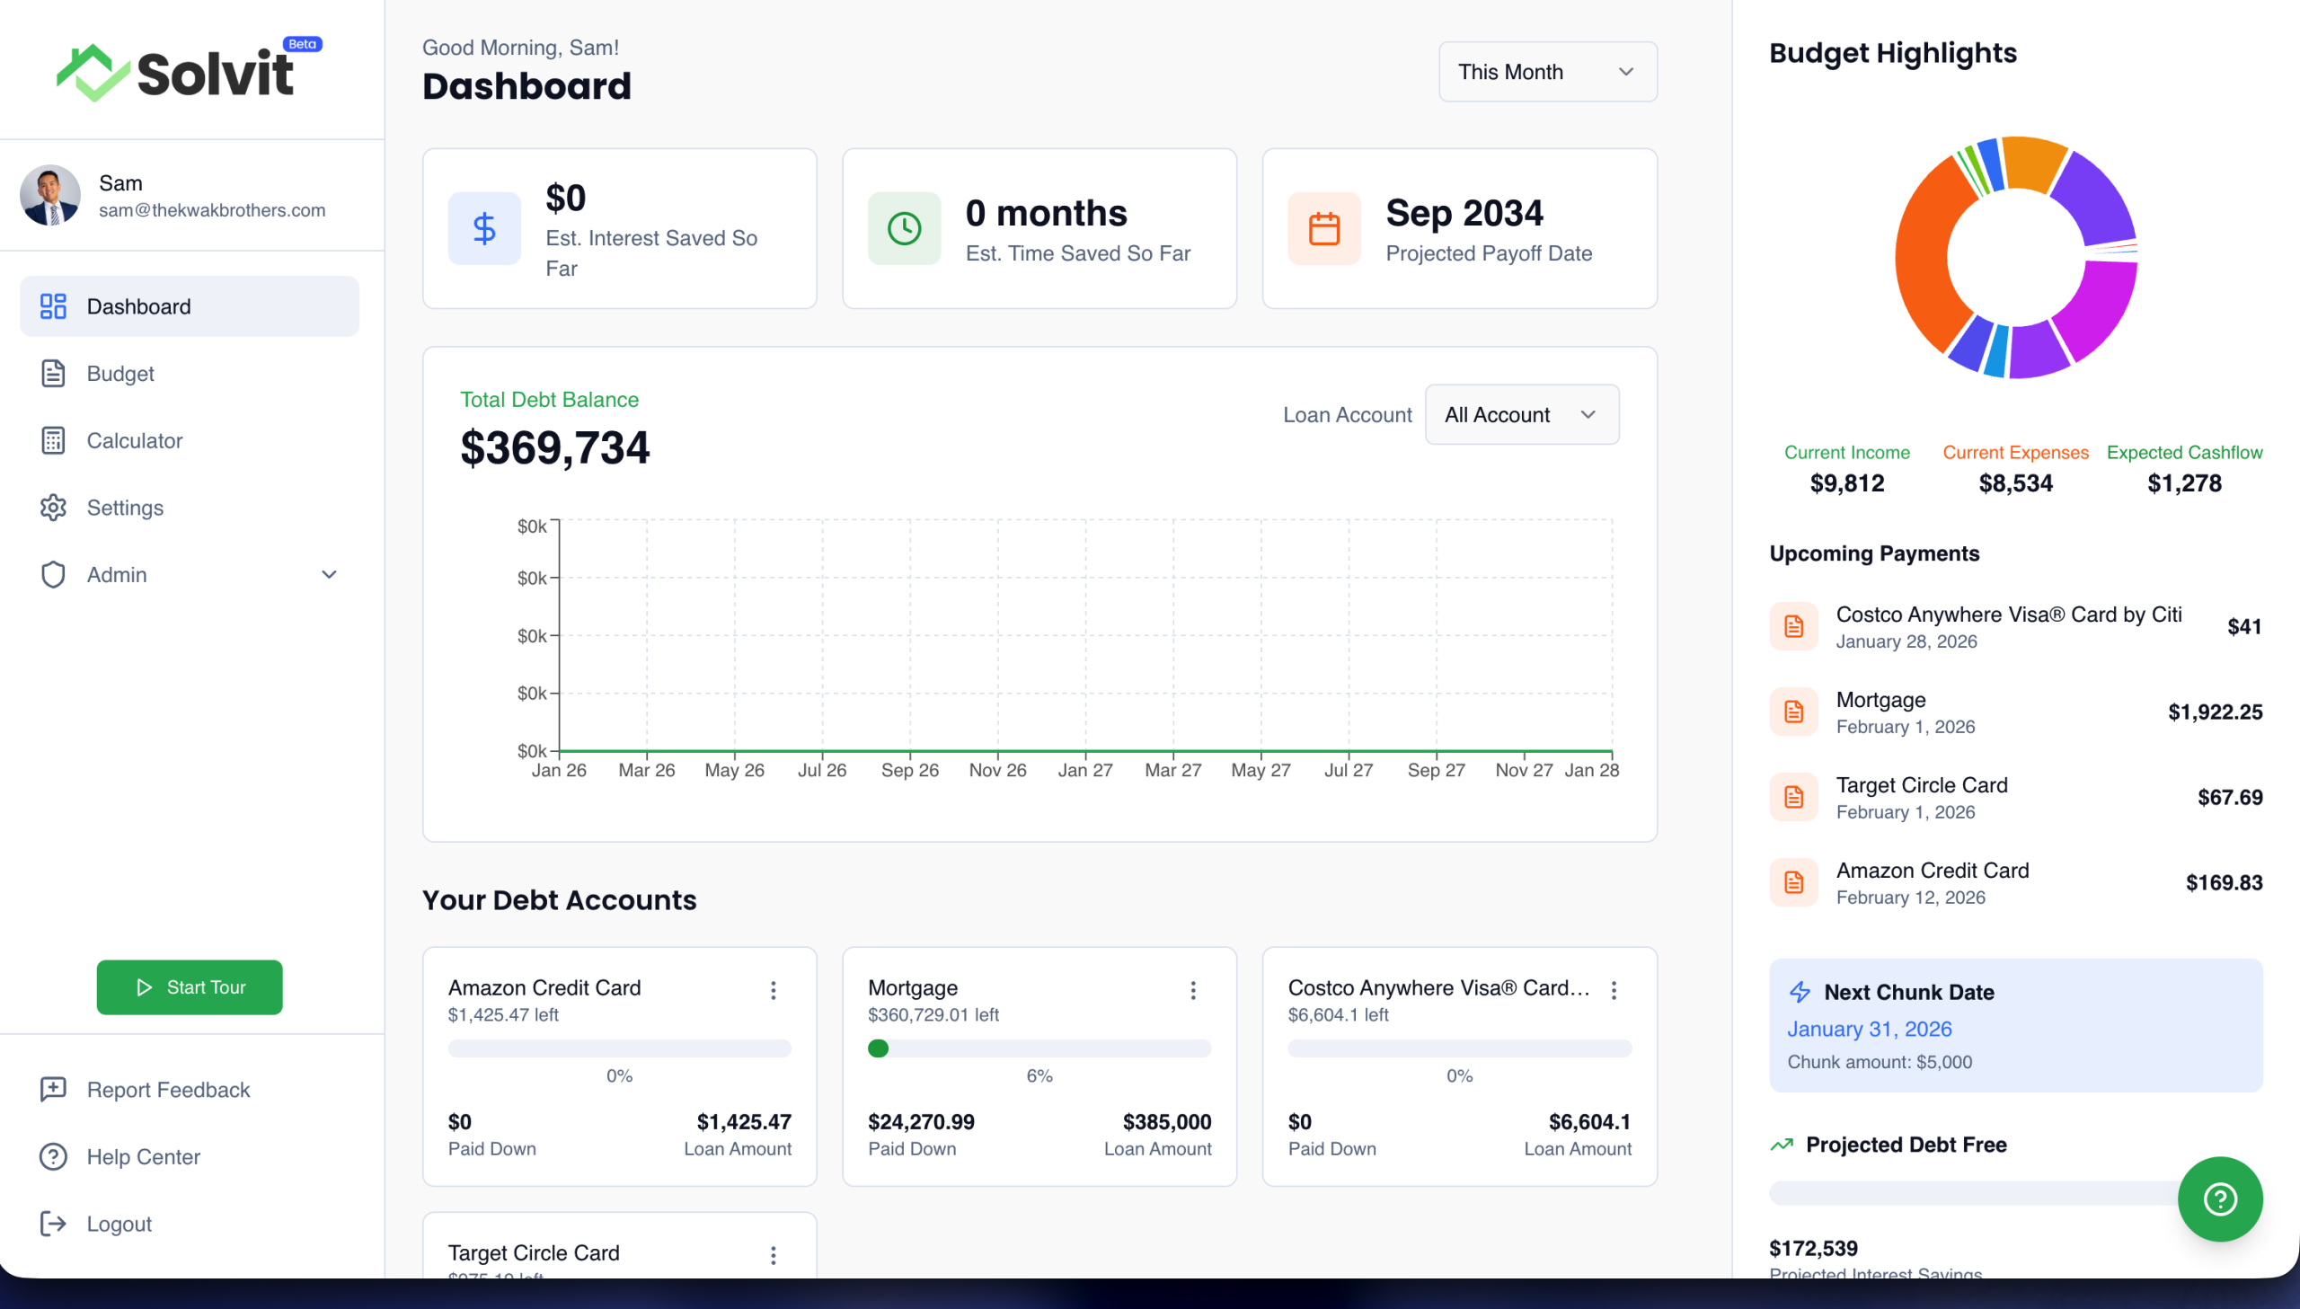Open the All Account loan selector

tap(1521, 414)
